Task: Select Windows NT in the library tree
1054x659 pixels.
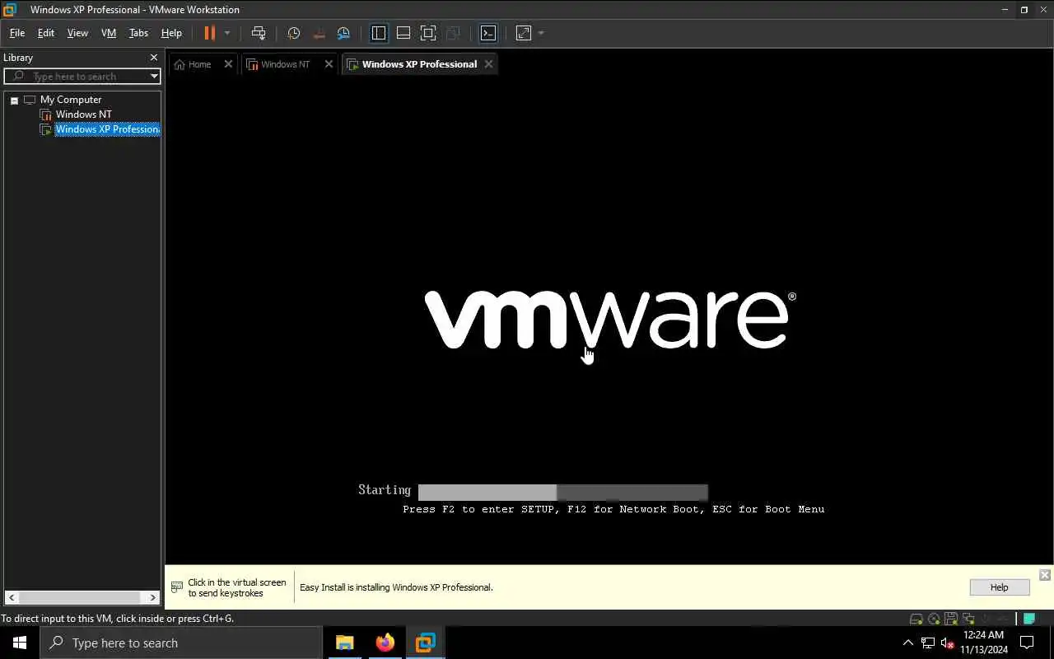Action: coord(83,115)
